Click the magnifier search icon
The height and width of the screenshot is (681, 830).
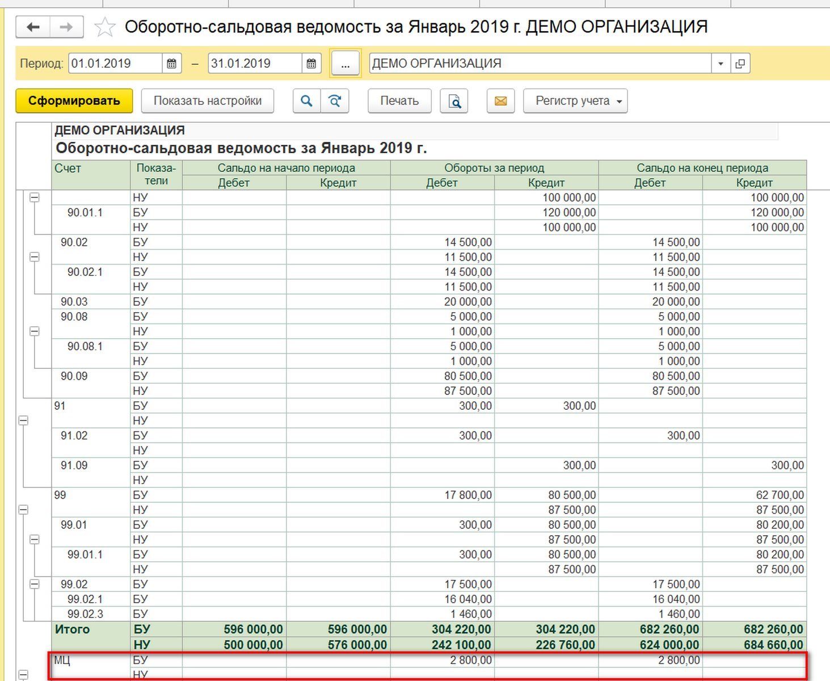306,101
